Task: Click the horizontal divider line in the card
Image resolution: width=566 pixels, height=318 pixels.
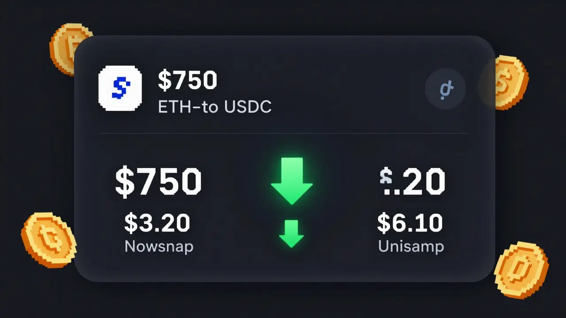Action: (283, 133)
